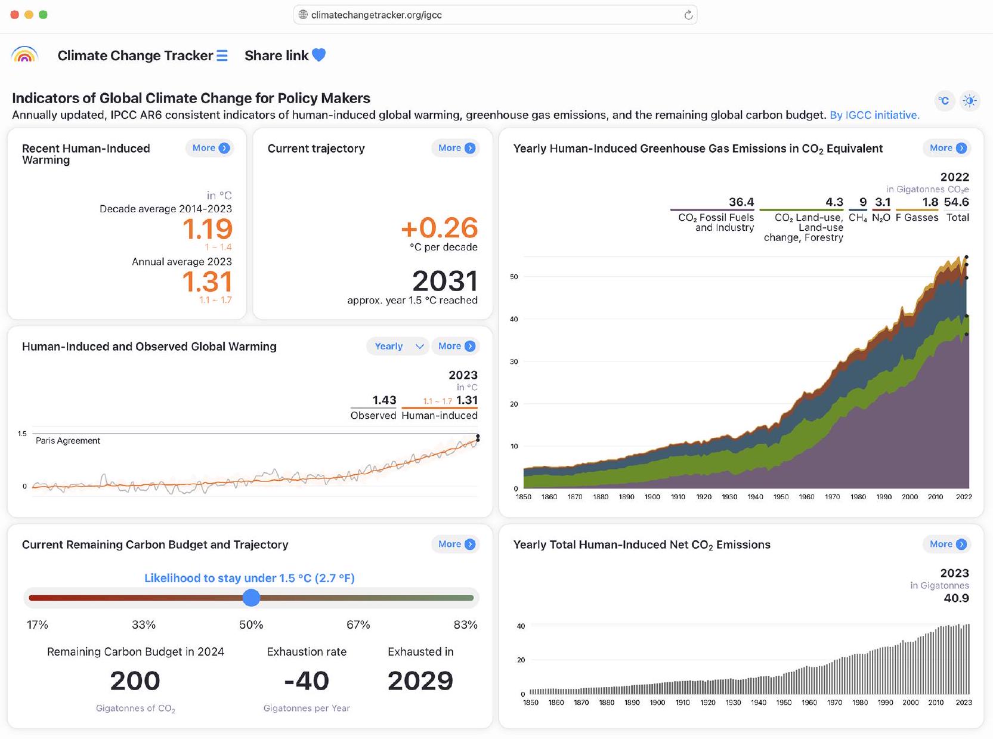Expand the Yearly dropdown in warming chart

coord(398,347)
